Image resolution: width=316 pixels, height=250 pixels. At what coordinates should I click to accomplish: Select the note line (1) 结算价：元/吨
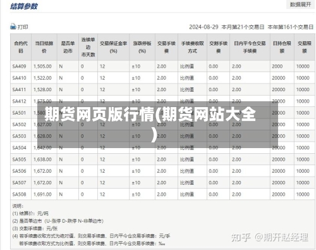[30, 213]
